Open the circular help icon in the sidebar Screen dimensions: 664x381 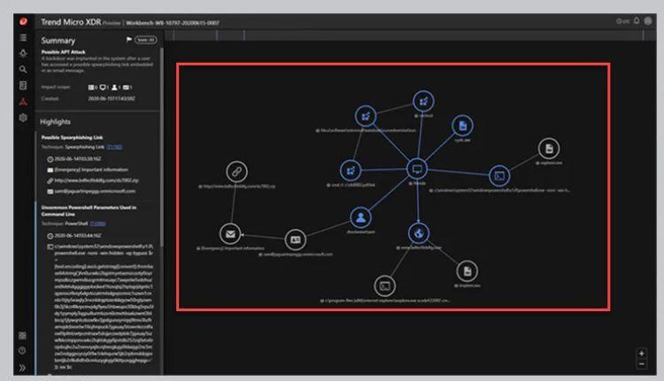point(22,351)
